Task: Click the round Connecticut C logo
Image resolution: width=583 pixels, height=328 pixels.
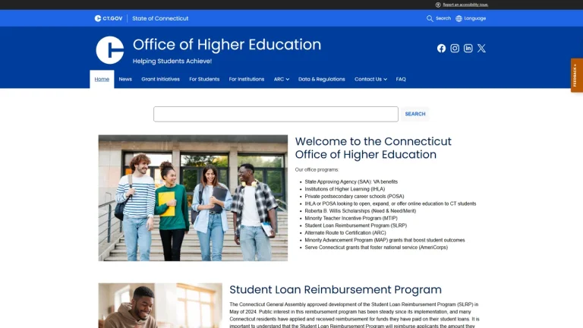Action: click(109, 50)
